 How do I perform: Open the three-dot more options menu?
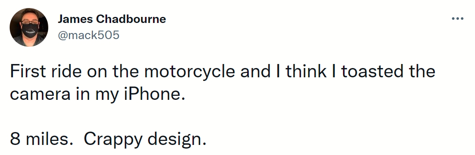[457, 19]
